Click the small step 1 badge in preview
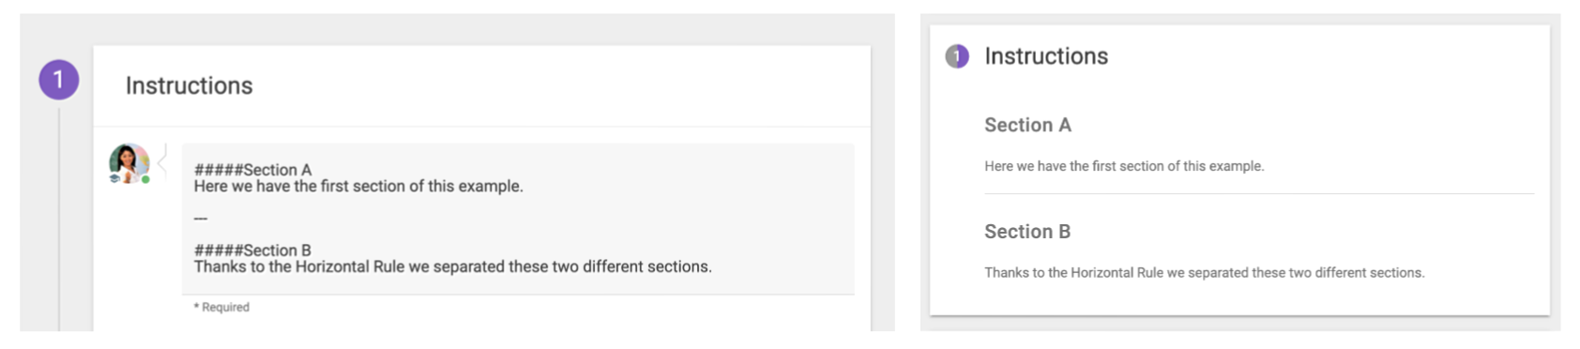 pos(956,56)
